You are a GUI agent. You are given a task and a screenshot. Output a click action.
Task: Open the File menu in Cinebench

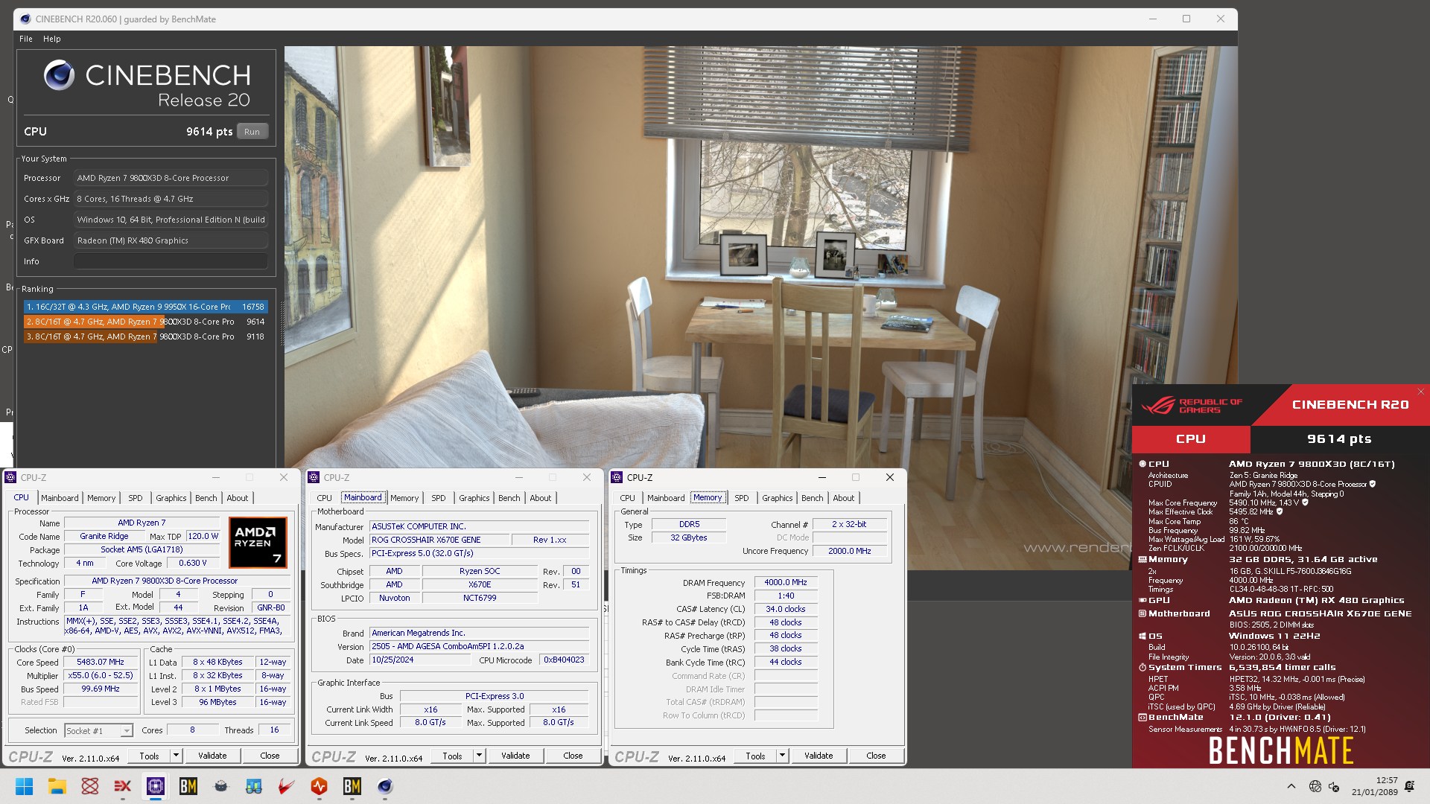pos(26,39)
